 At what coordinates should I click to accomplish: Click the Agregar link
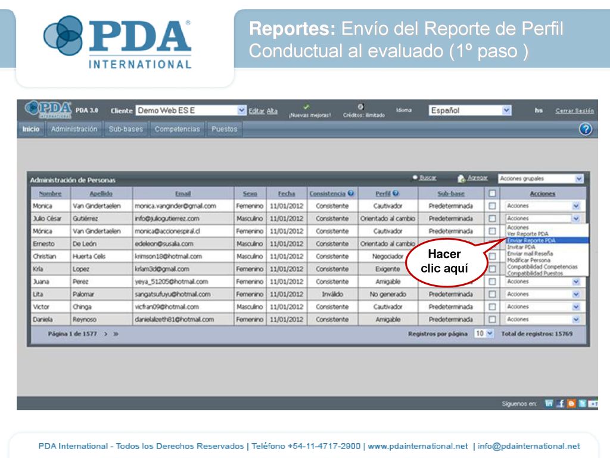tap(477, 178)
